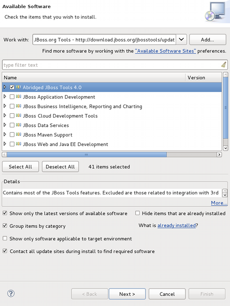Expand the JBoss Maven Support node
Image resolution: width=230 pixels, height=306 pixels.
(5, 134)
